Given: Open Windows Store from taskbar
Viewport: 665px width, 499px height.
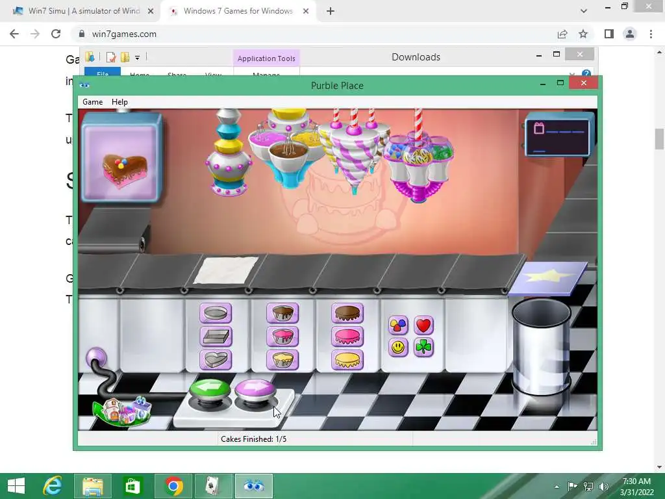Looking at the screenshot, I should pyautogui.click(x=132, y=486).
